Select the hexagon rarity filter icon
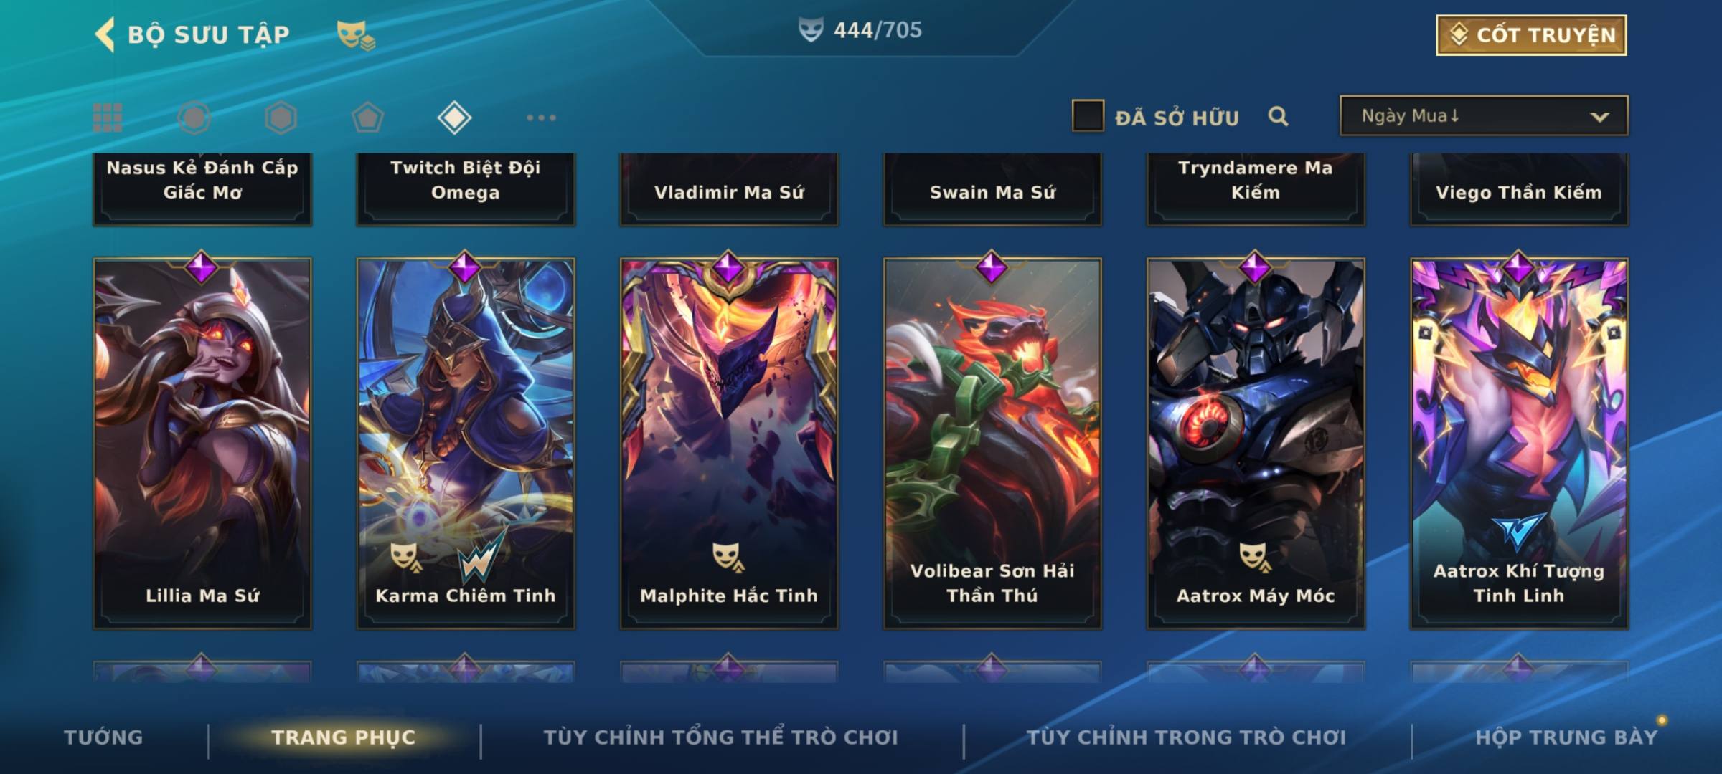The width and height of the screenshot is (1722, 774). pos(281,118)
